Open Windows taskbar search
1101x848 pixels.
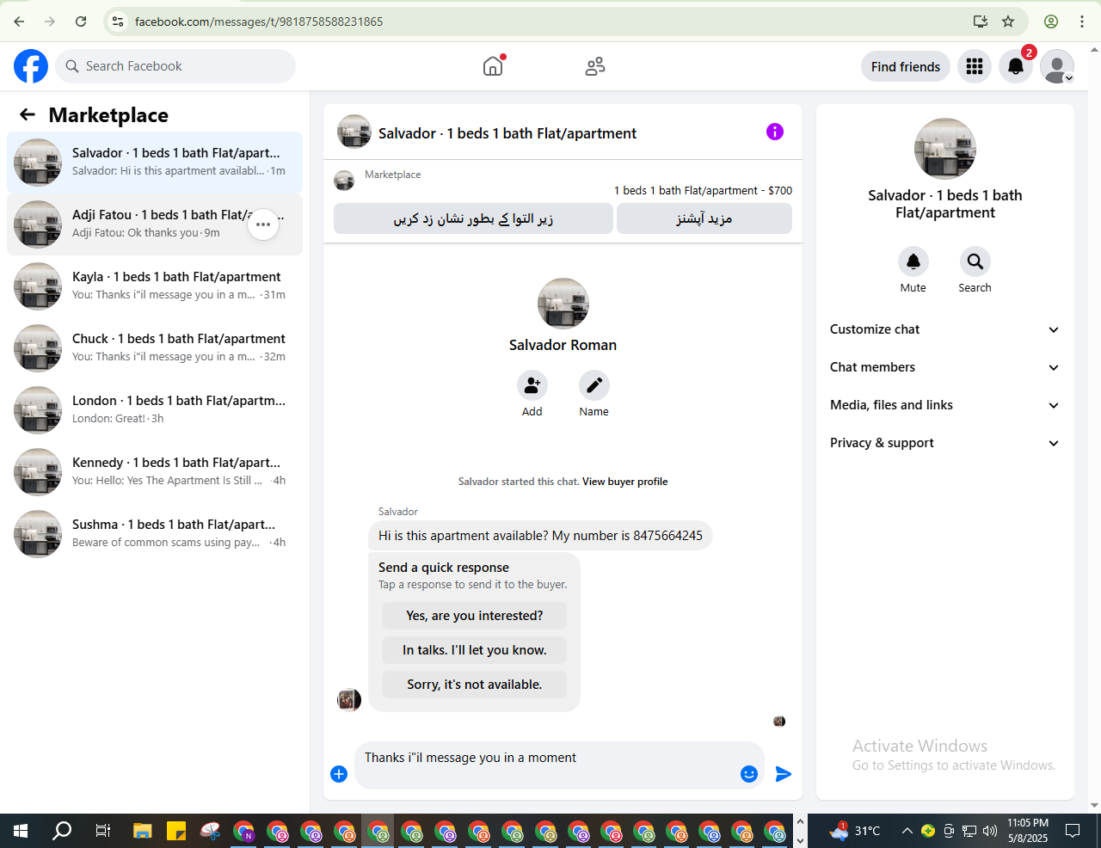tap(62, 831)
